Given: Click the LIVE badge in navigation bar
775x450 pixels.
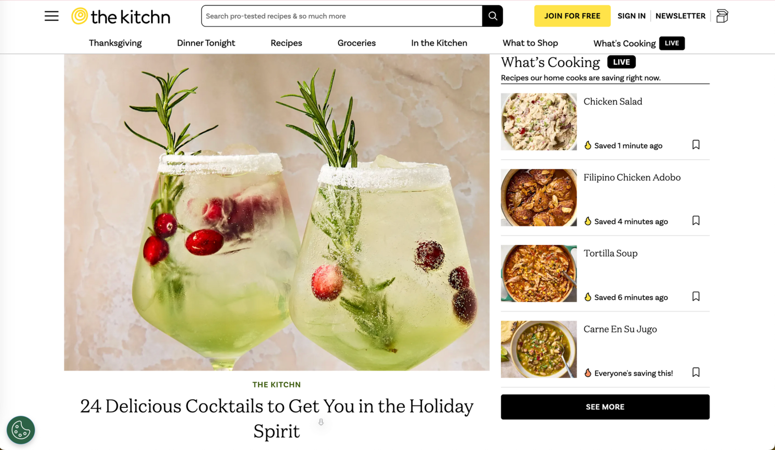Looking at the screenshot, I should click(672, 43).
